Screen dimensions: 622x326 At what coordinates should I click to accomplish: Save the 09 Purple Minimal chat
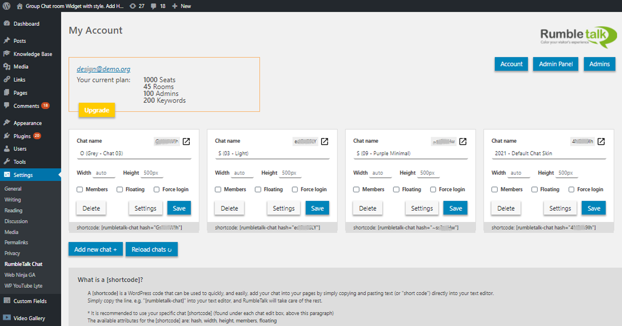click(455, 208)
